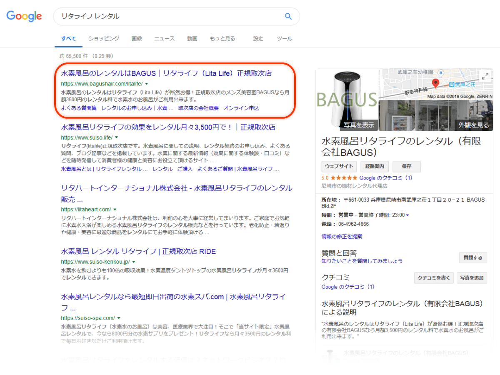
Task: Open the 設定 menu
Action: (x=258, y=39)
